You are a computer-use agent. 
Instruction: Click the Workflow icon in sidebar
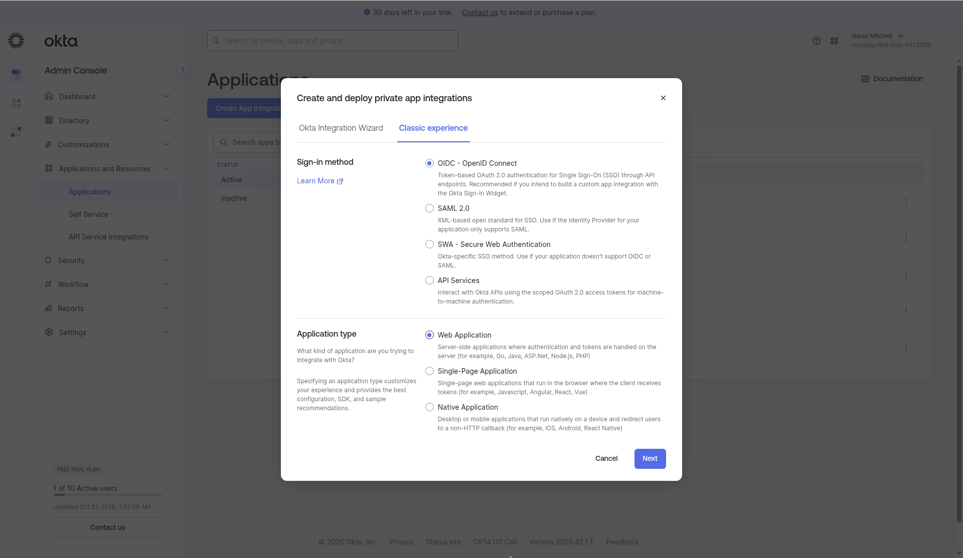(x=48, y=284)
